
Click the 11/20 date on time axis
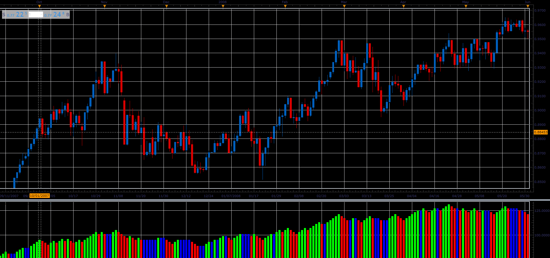(x=141, y=196)
